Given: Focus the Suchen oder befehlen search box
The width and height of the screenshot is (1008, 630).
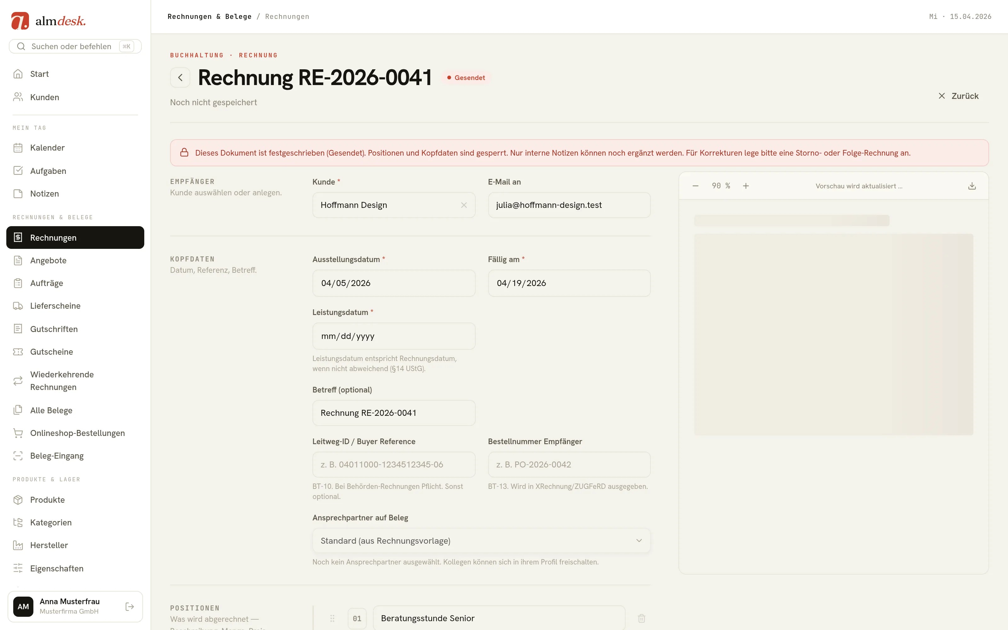Looking at the screenshot, I should point(75,46).
